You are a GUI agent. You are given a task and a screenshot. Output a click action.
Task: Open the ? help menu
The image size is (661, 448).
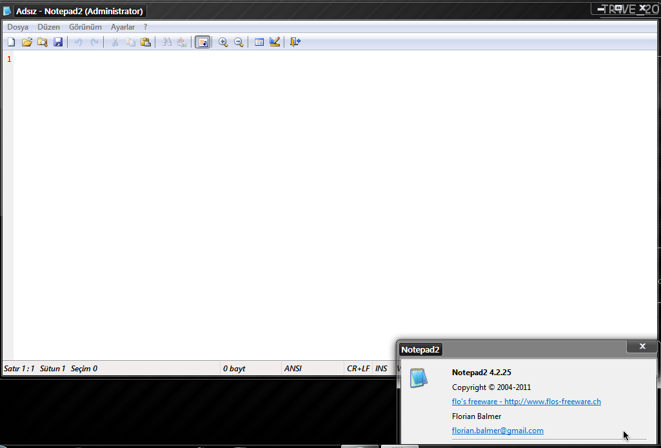[x=146, y=27]
